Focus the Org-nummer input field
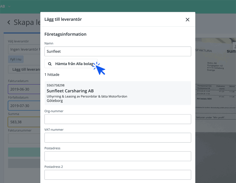This screenshot has width=236, height=183. click(x=118, y=119)
